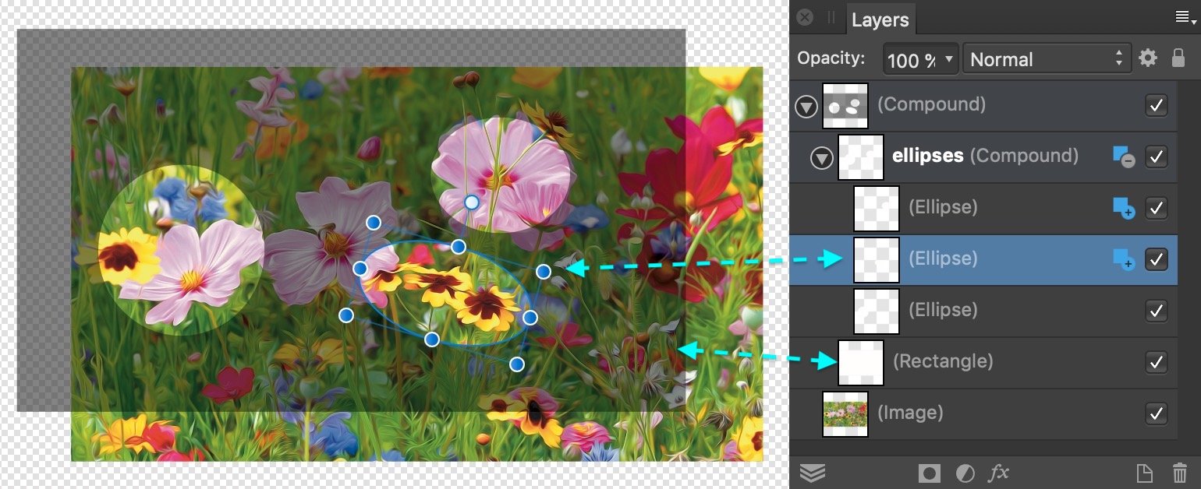Click the large circle with pink flower on the left of canvas
1201x489 pixels.
pyautogui.click(x=179, y=251)
